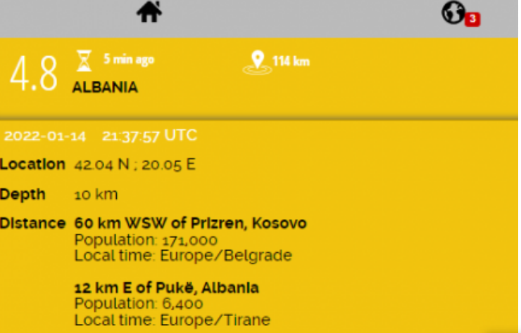Click the Depth label

click(x=23, y=195)
